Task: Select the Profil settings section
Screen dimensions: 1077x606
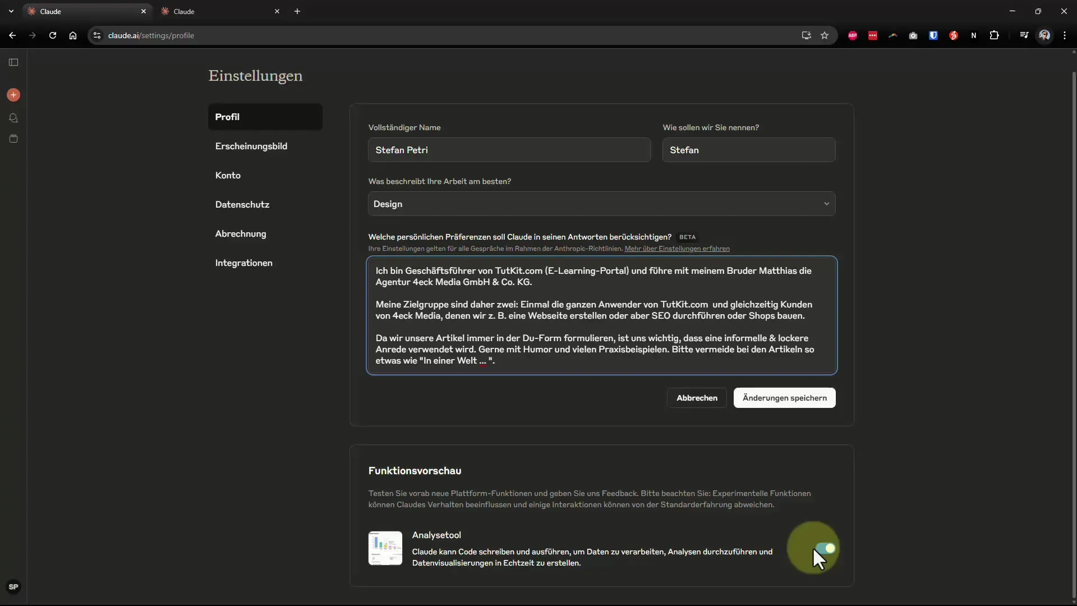Action: coord(265,117)
